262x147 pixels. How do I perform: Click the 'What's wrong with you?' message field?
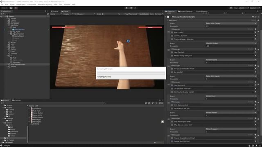point(213,56)
